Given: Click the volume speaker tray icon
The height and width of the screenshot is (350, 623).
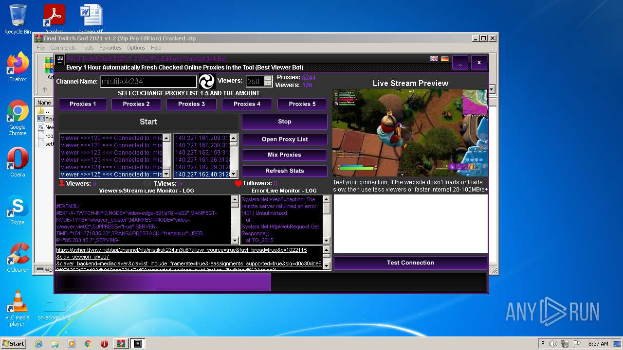Looking at the screenshot, I should tap(553, 344).
